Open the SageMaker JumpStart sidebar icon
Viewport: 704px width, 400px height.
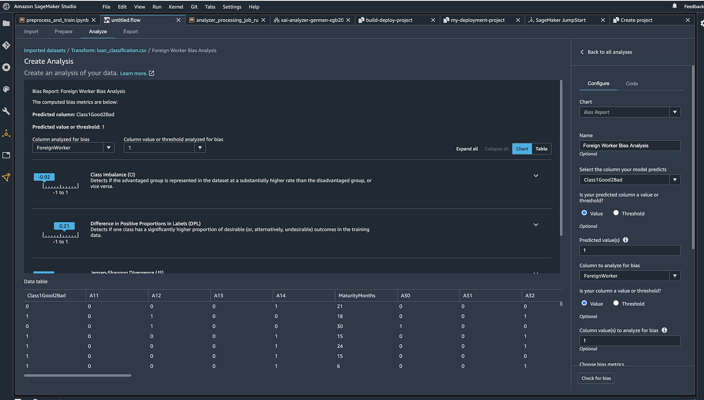7,176
